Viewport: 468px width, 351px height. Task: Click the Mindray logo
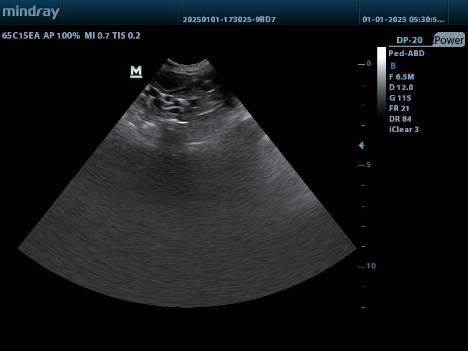point(31,12)
